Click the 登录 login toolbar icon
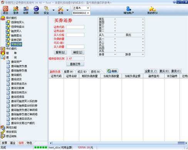188x150 pixels. click(x=16, y=9)
